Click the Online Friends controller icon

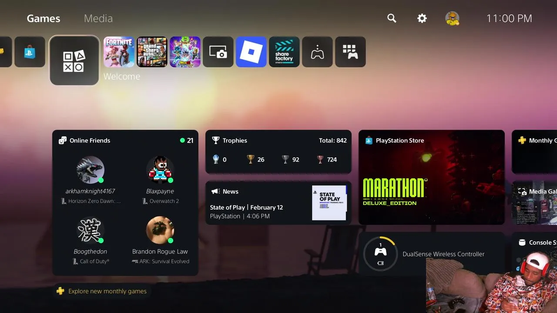(63, 140)
